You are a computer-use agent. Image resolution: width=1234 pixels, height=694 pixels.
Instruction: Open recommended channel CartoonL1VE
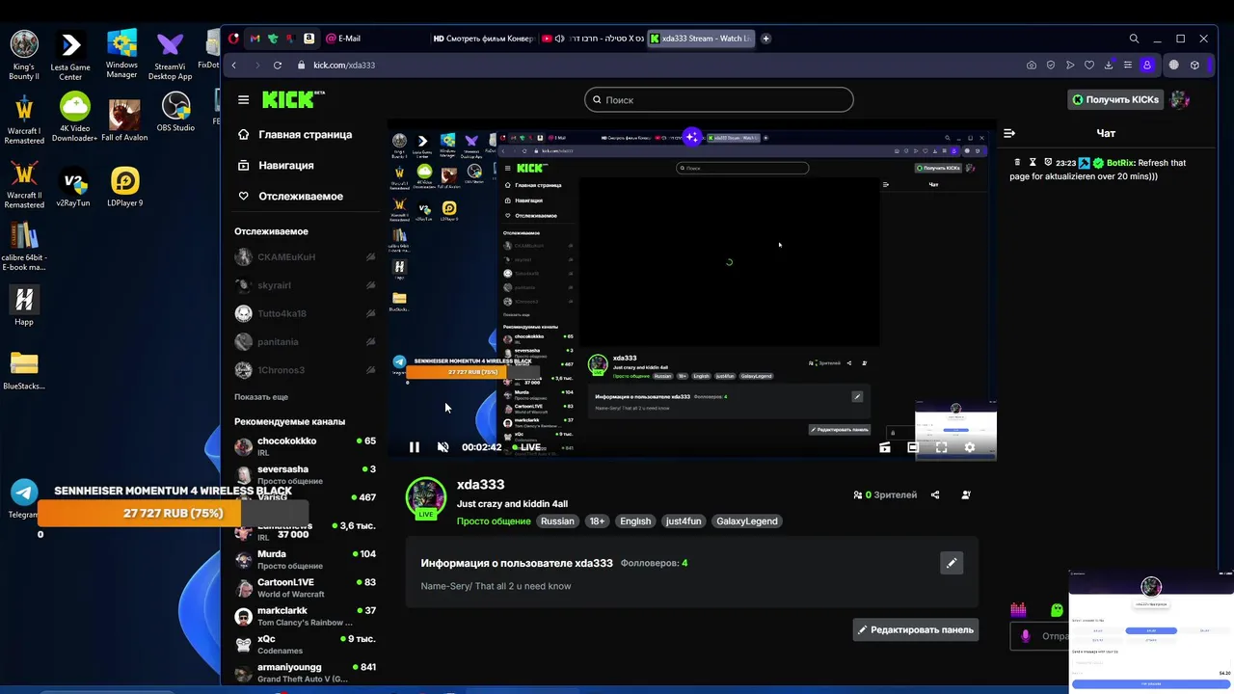pyautogui.click(x=305, y=587)
